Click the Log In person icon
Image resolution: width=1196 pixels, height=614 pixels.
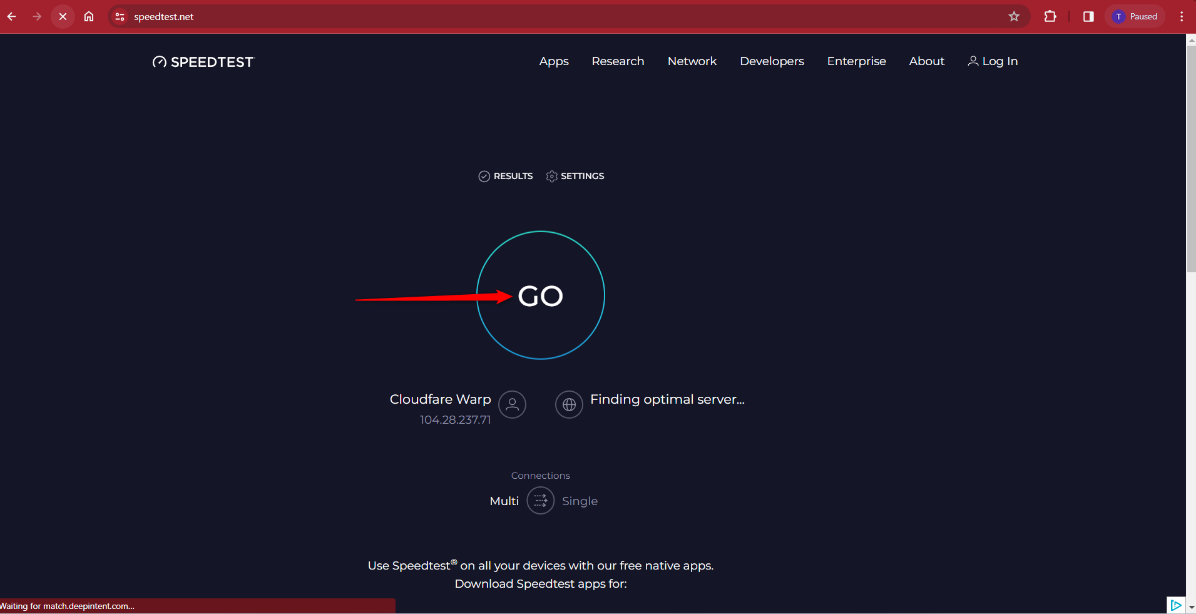[974, 61]
